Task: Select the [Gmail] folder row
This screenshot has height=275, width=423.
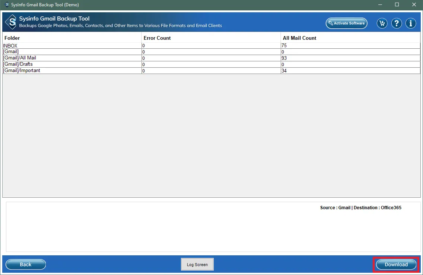Action: [x=211, y=52]
